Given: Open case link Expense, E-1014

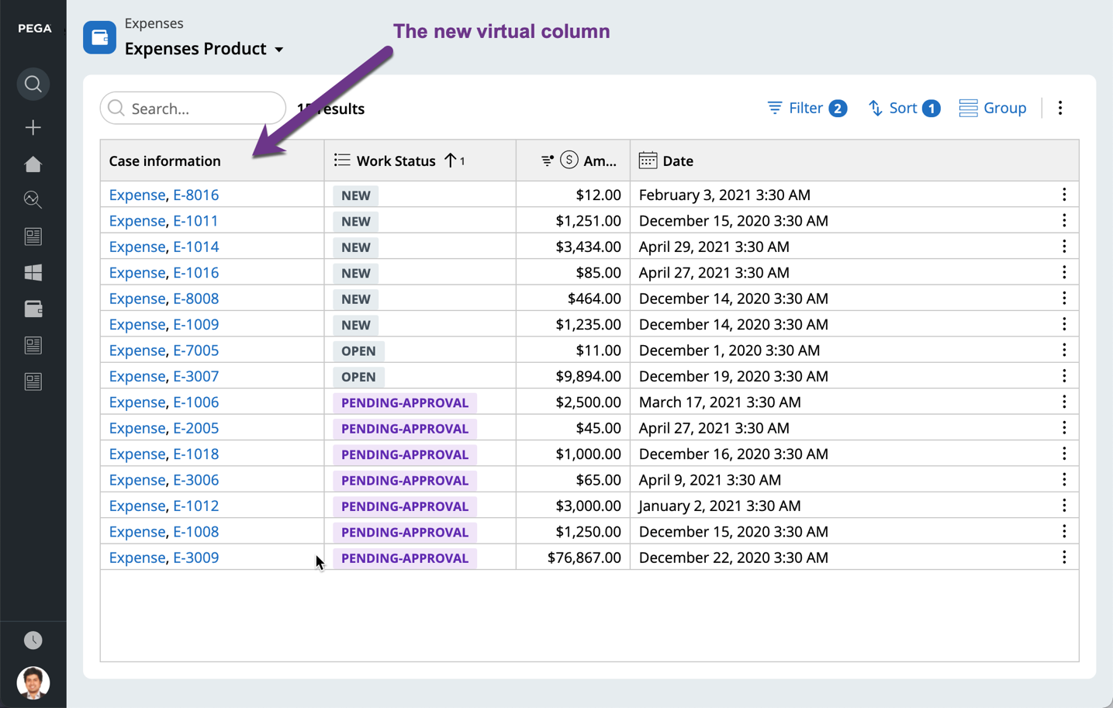Looking at the screenshot, I should pos(164,247).
